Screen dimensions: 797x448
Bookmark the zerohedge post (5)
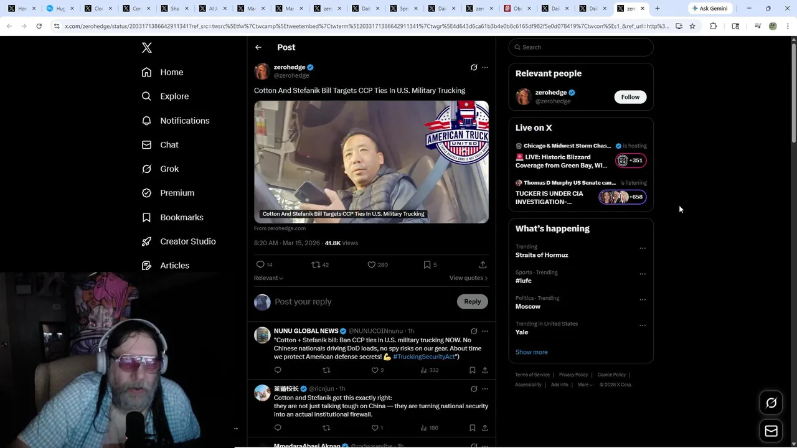point(427,264)
